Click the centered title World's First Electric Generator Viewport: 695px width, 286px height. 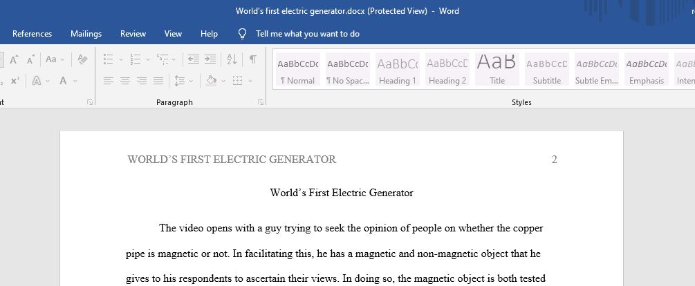pyautogui.click(x=342, y=193)
